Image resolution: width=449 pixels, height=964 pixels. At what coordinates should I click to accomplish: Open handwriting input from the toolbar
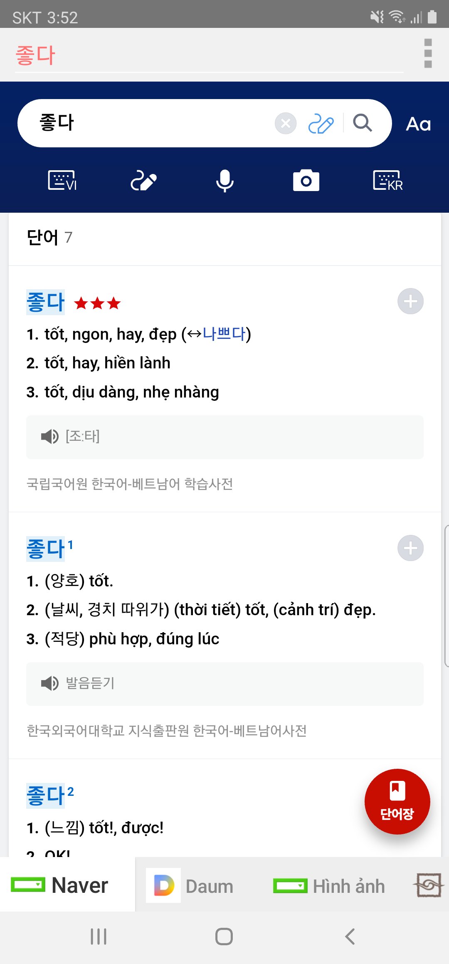point(144,181)
